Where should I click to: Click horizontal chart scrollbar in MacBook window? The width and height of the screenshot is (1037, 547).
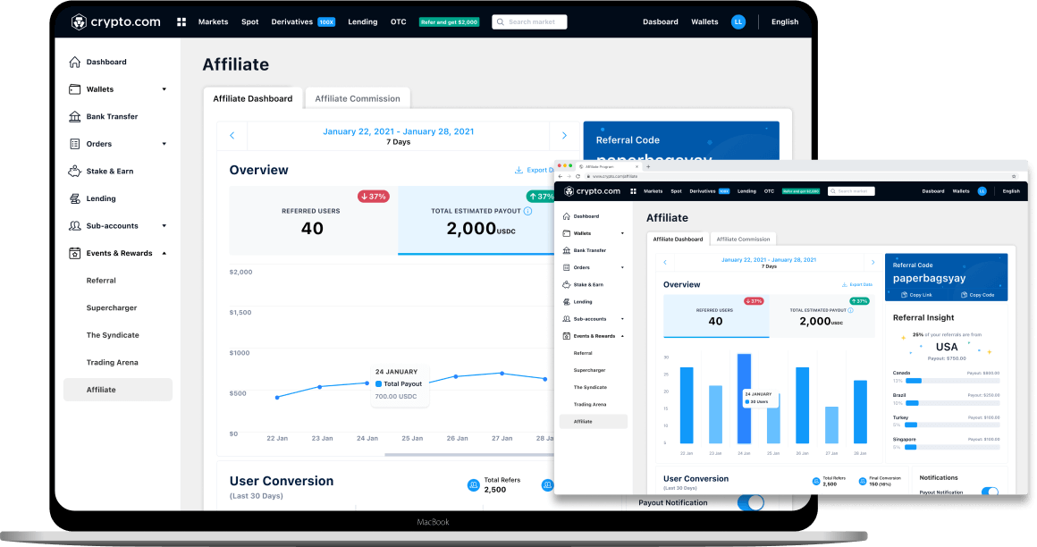(469, 455)
